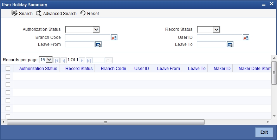The height and width of the screenshot is (140, 277).
Task: Click the horizontal scrollbar right arrow
Action: coord(268,122)
